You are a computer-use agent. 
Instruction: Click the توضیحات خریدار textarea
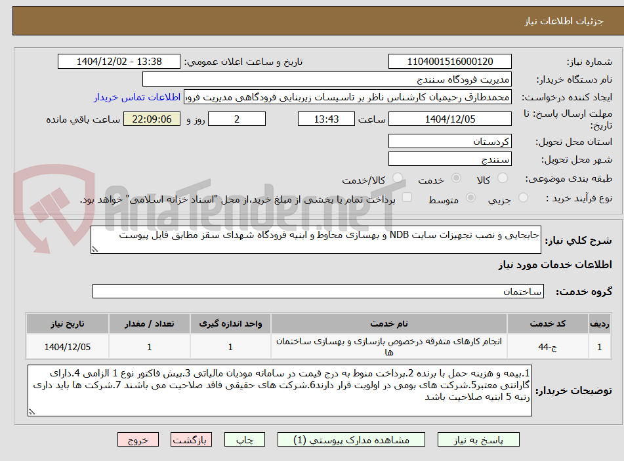click(x=280, y=391)
